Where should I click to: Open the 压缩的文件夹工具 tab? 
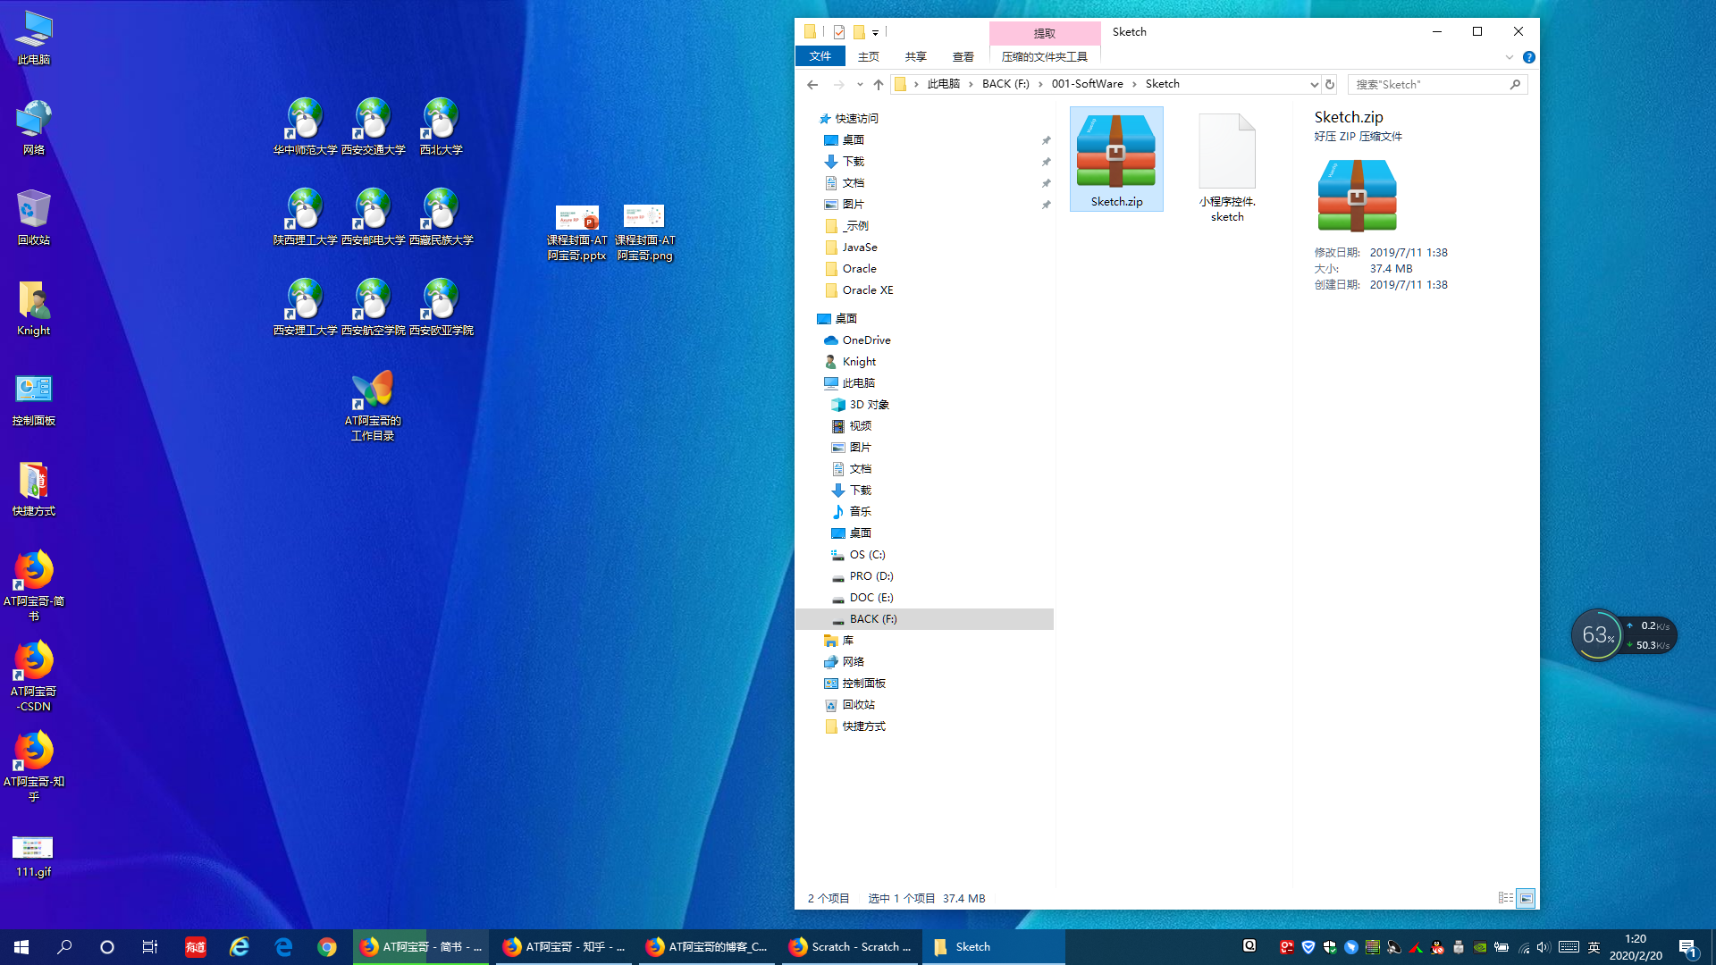[x=1044, y=57]
